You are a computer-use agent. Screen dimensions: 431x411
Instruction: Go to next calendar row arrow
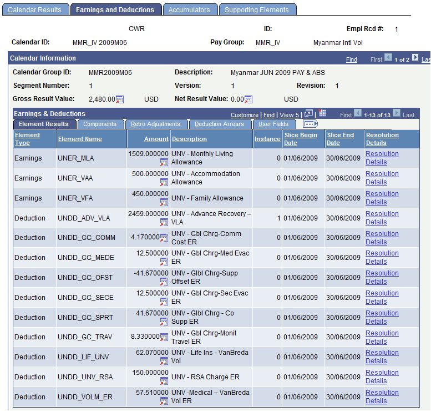415,58
